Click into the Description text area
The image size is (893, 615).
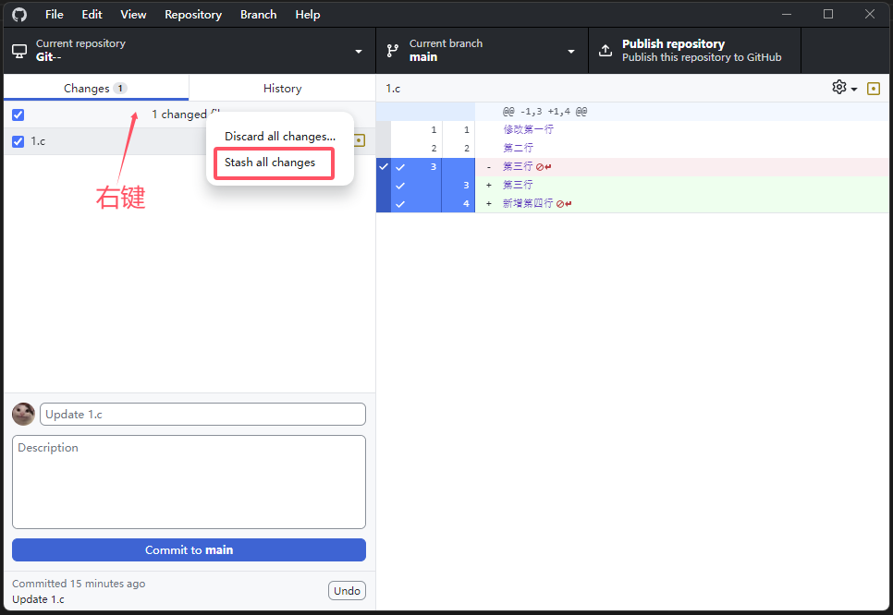pyautogui.click(x=189, y=481)
